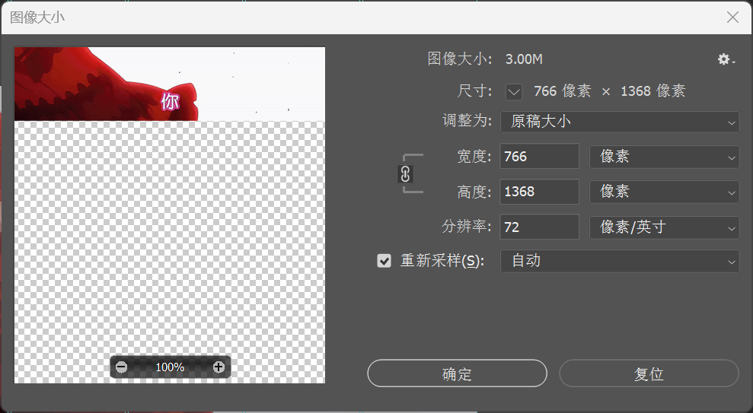Uncheck the 重新采样 checkbox
Image resolution: width=753 pixels, height=413 pixels.
tap(384, 261)
